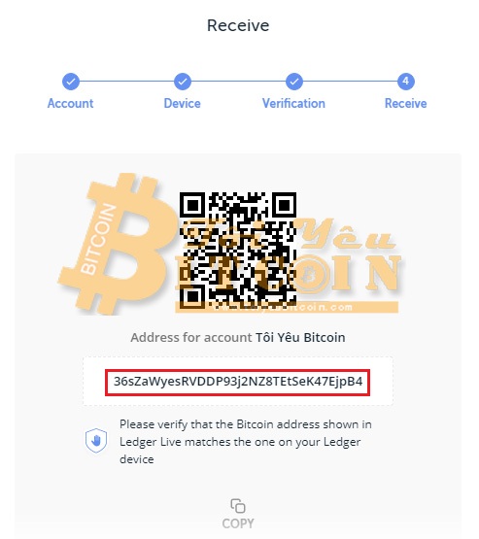The height and width of the screenshot is (539, 479).
Task: Click the Bitcoin address QR code
Action: (x=238, y=250)
